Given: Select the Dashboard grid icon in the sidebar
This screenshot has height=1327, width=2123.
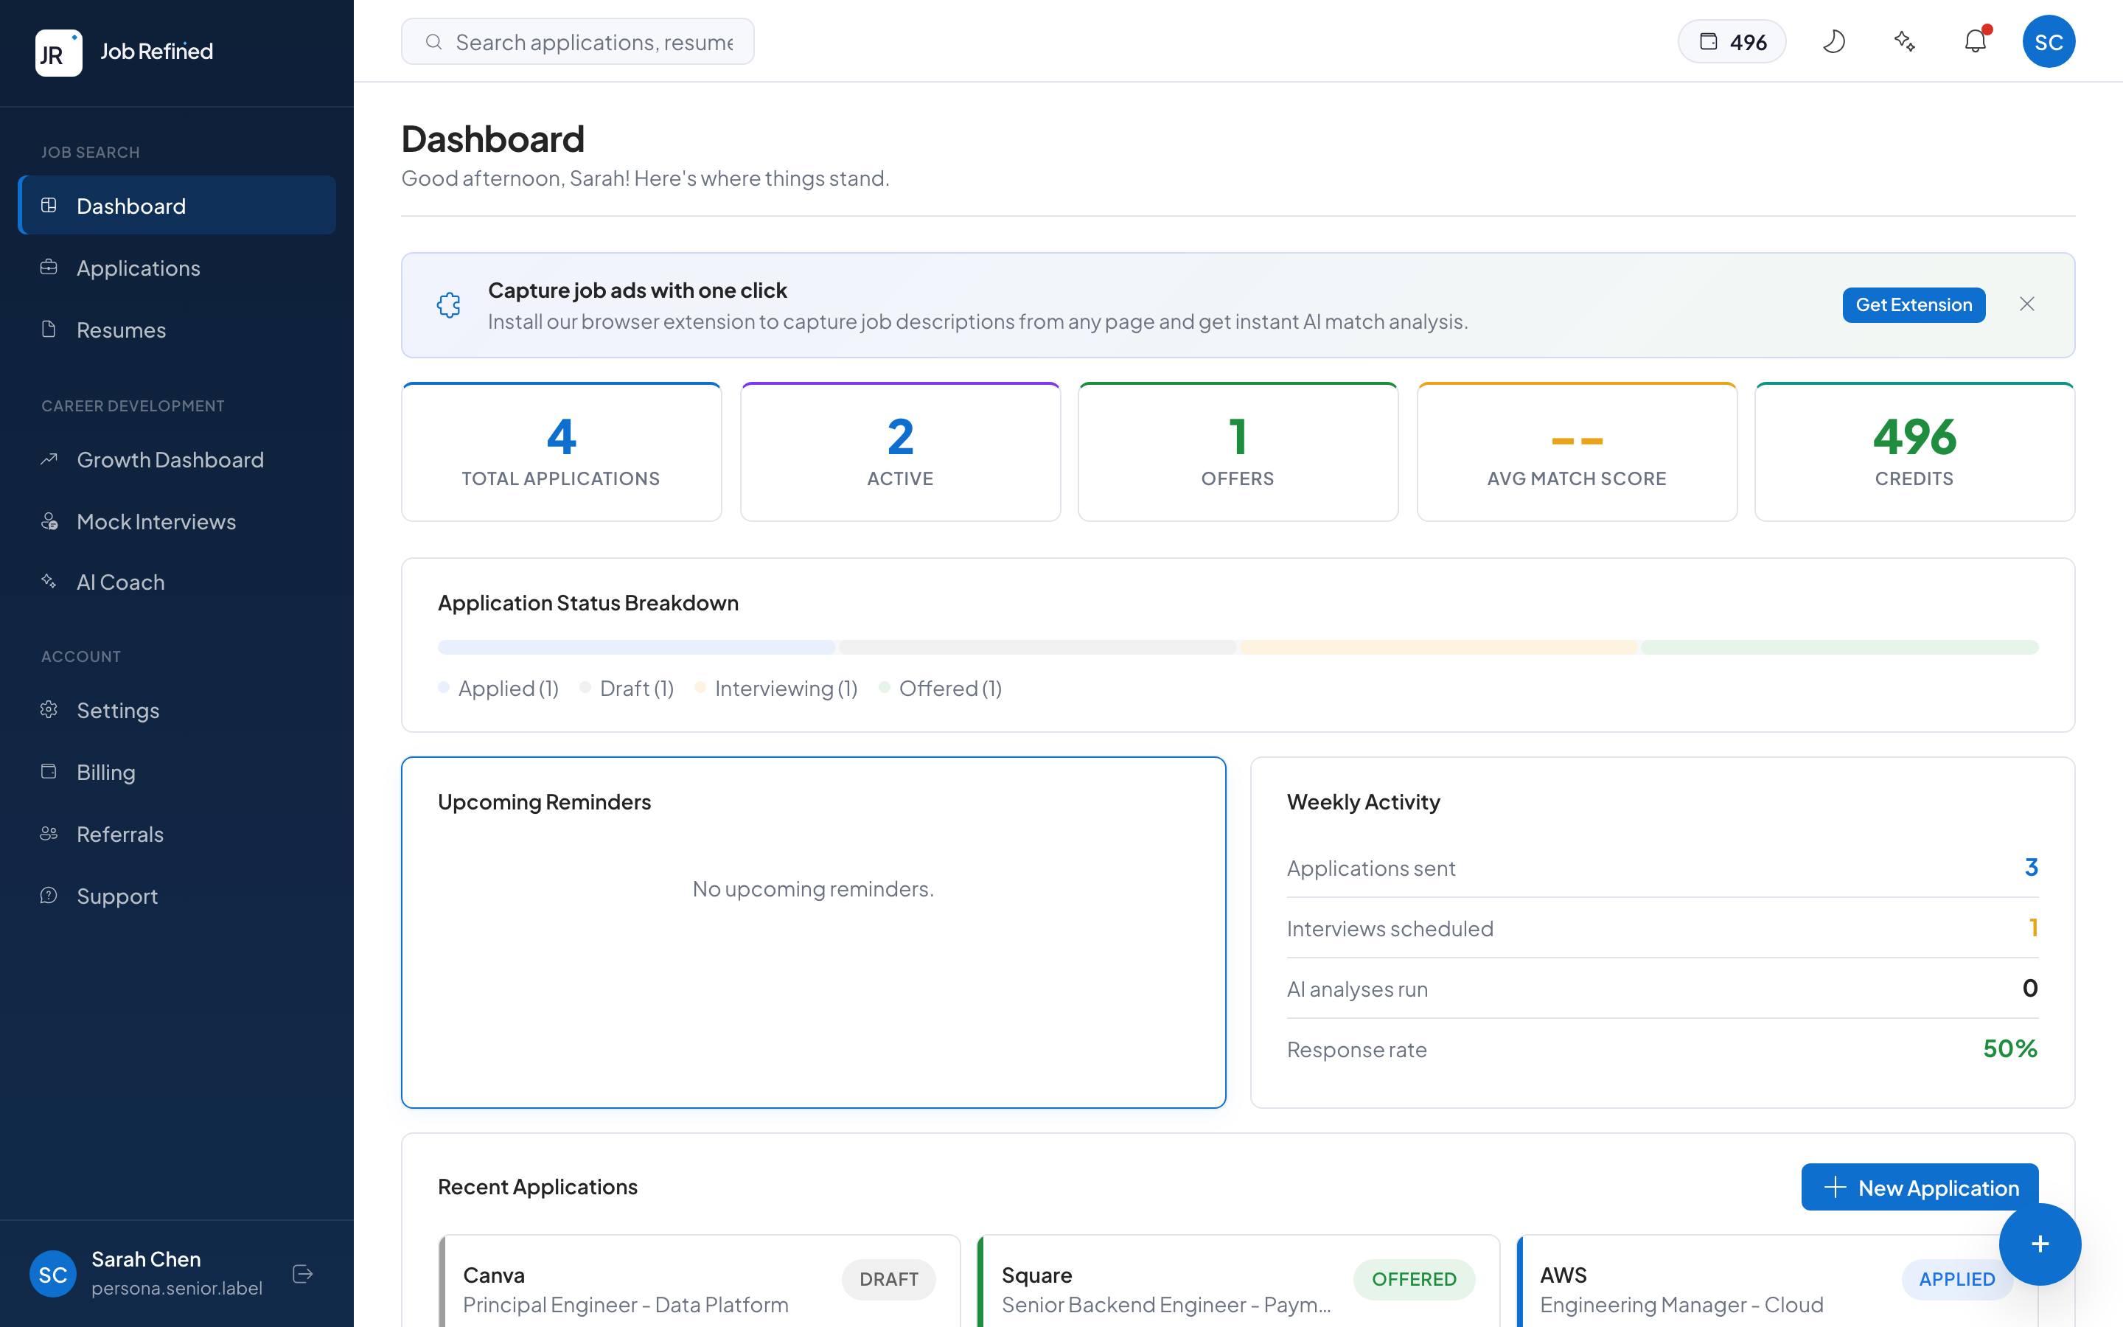Looking at the screenshot, I should point(49,206).
